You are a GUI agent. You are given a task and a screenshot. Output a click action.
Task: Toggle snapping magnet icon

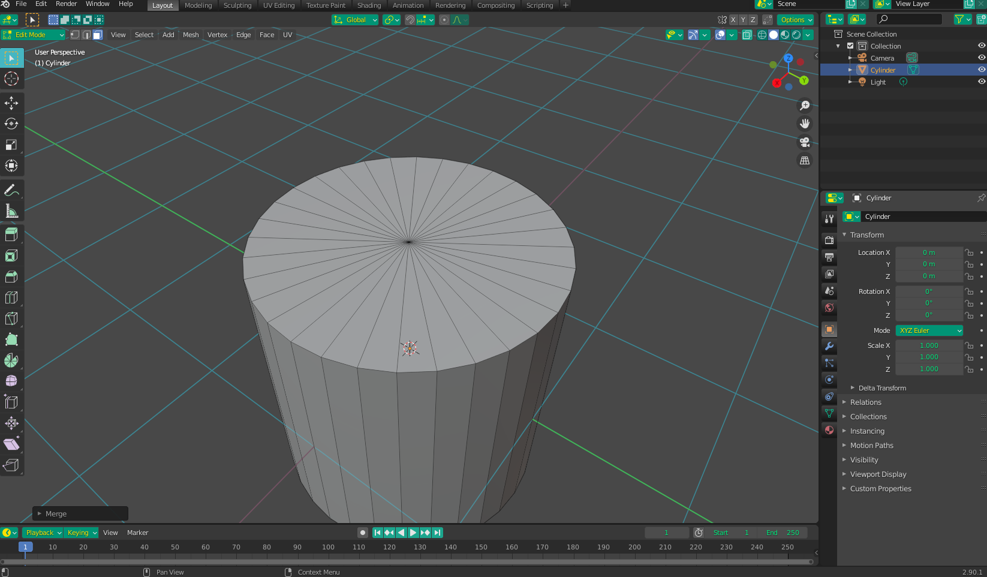[x=410, y=20]
